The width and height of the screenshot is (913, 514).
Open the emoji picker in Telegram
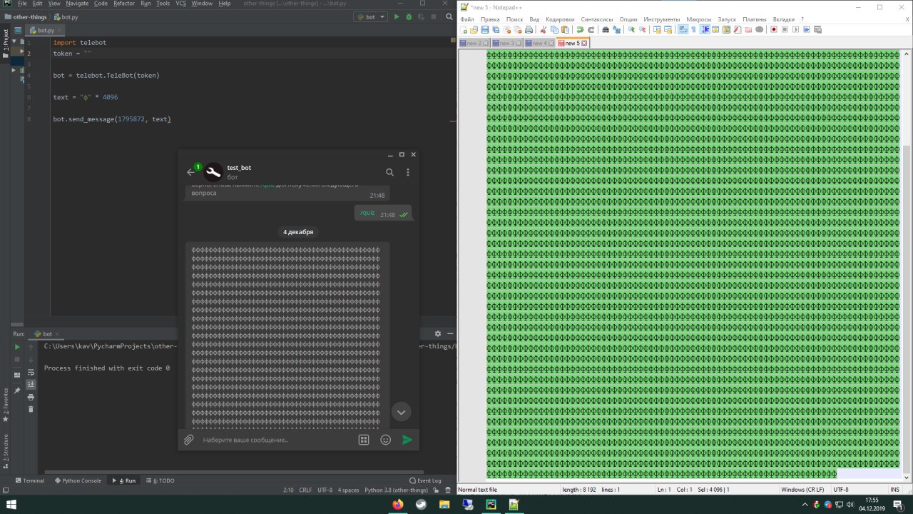coord(386,440)
